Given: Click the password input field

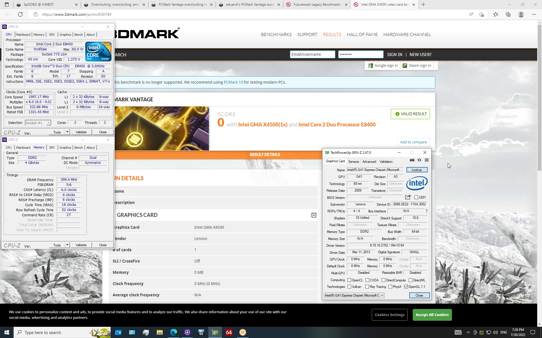Looking at the screenshot, I should tap(361, 54).
